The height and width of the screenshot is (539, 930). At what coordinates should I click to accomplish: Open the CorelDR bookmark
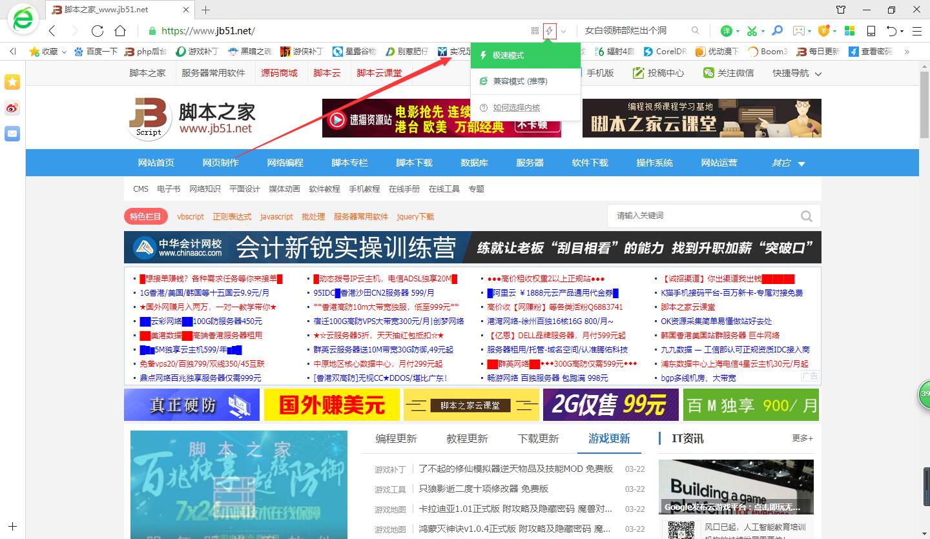tap(665, 52)
